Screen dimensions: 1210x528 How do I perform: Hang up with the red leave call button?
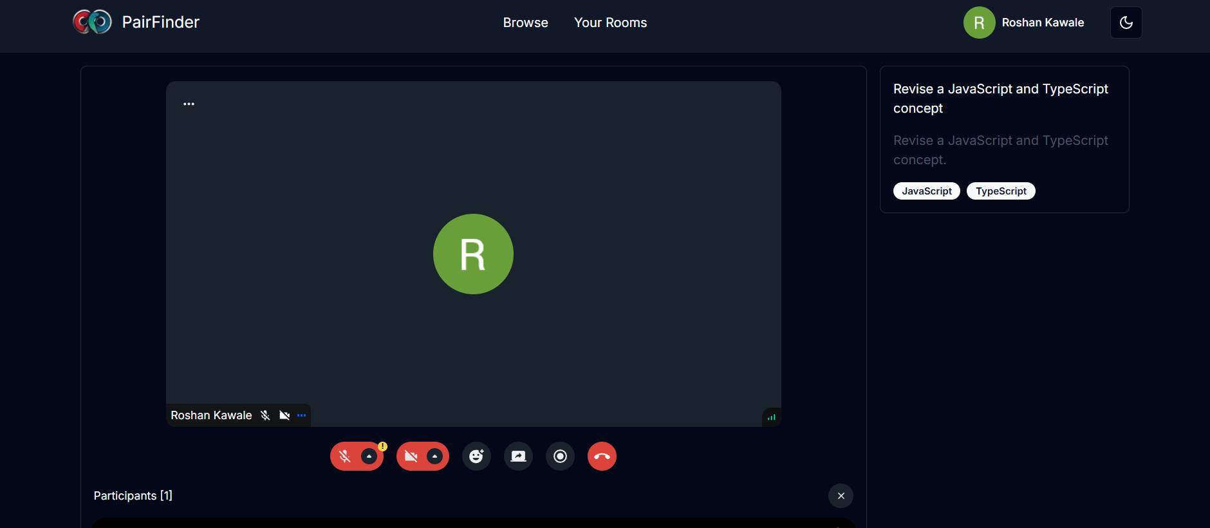602,457
